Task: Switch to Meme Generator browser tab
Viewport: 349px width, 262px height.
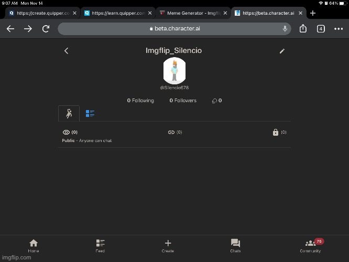Action: (x=190, y=13)
